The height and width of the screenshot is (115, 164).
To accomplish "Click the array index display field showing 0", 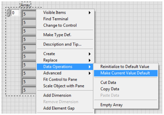I will (15, 13).
